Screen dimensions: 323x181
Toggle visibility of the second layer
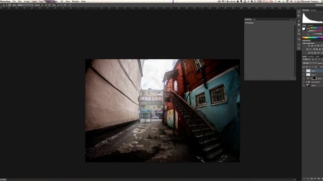pos(304,75)
